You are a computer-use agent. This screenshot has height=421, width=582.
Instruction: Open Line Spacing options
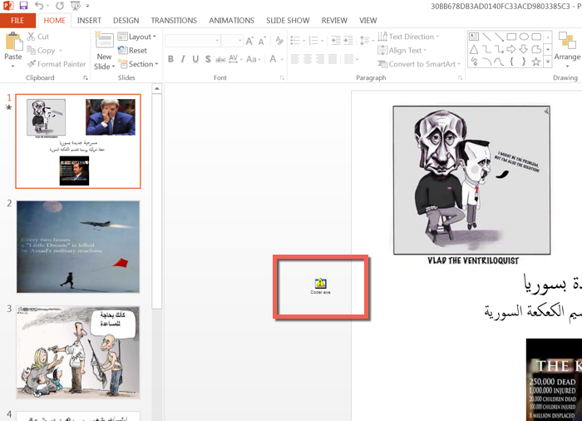[367, 40]
